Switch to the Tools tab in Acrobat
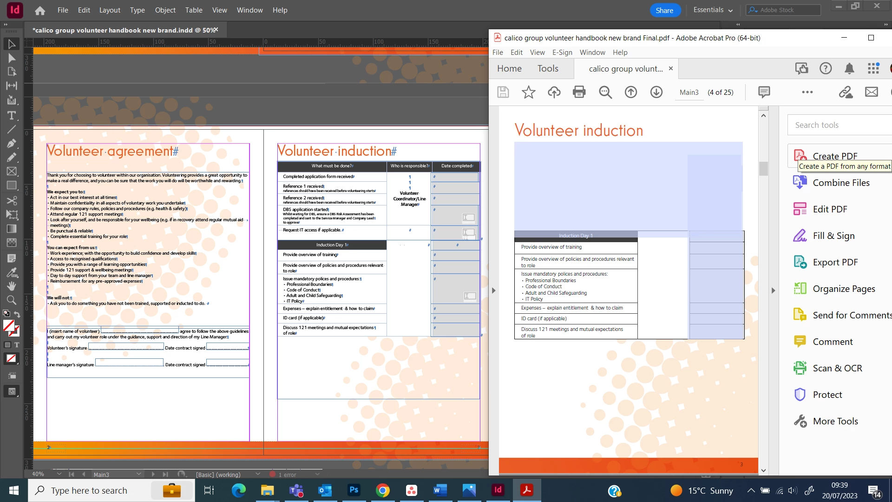Viewport: 892px width, 502px height. click(x=548, y=69)
